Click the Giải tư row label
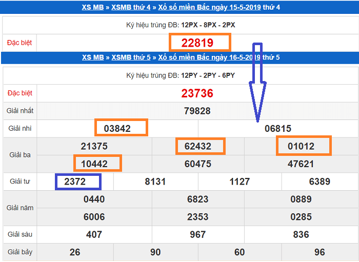 (19, 182)
